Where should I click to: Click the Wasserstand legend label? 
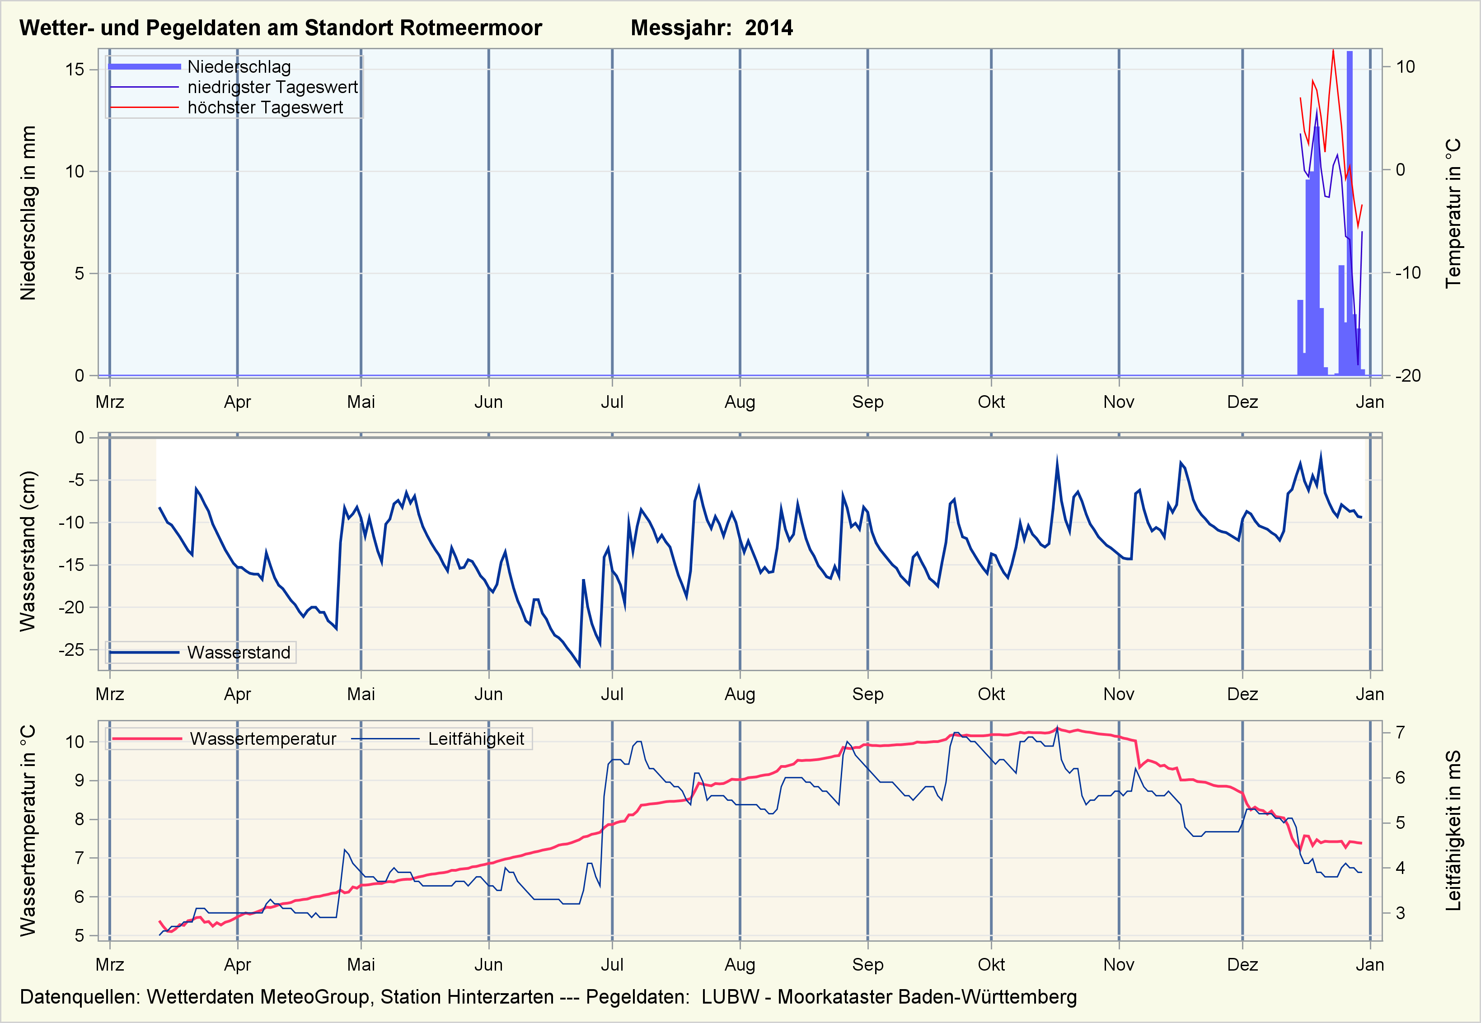tap(239, 653)
